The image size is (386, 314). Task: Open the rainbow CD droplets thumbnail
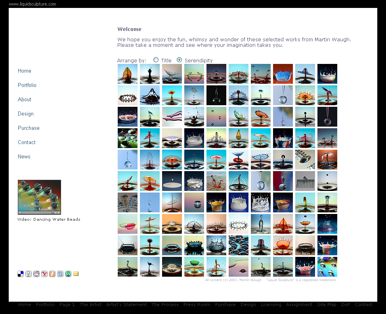[327, 267]
